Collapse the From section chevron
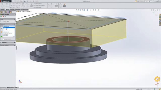This screenshot has width=161, height=90. tap(15, 19)
